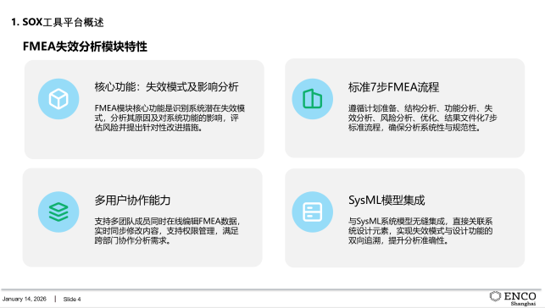Image resolution: width=545 pixels, height=308 pixels.
Task: Select the subtitle 'FMEA失效分析模块特性'
Action: click(x=85, y=47)
